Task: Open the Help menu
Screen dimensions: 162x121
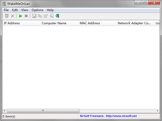Action: point(50,10)
